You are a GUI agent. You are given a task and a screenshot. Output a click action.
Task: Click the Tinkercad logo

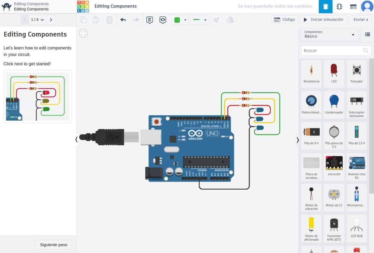click(83, 6)
